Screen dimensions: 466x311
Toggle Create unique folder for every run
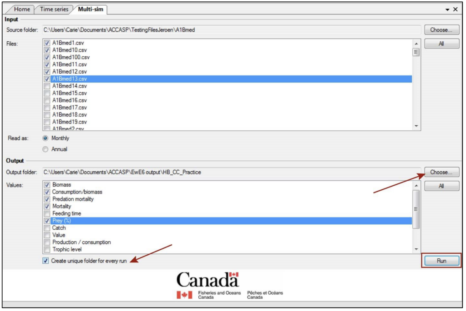click(x=46, y=261)
